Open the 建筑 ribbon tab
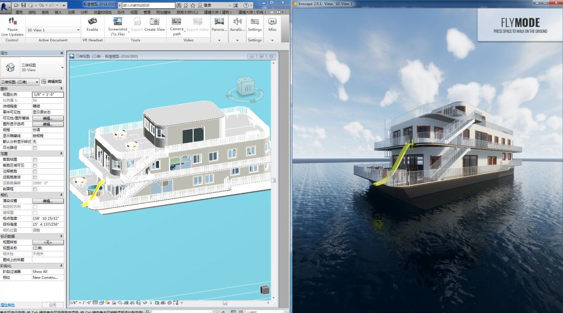Viewport: 563px width, 313px height. (x=19, y=12)
